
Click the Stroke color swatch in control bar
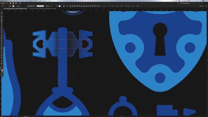(13, 6)
